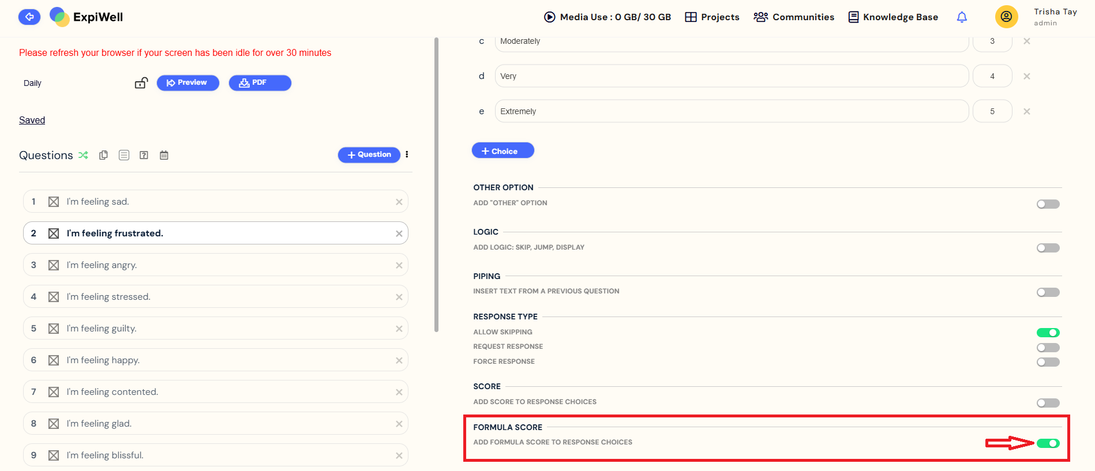Screen dimensions: 1095x471
Task: Disable the Formula Score toggle
Action: 1048,443
